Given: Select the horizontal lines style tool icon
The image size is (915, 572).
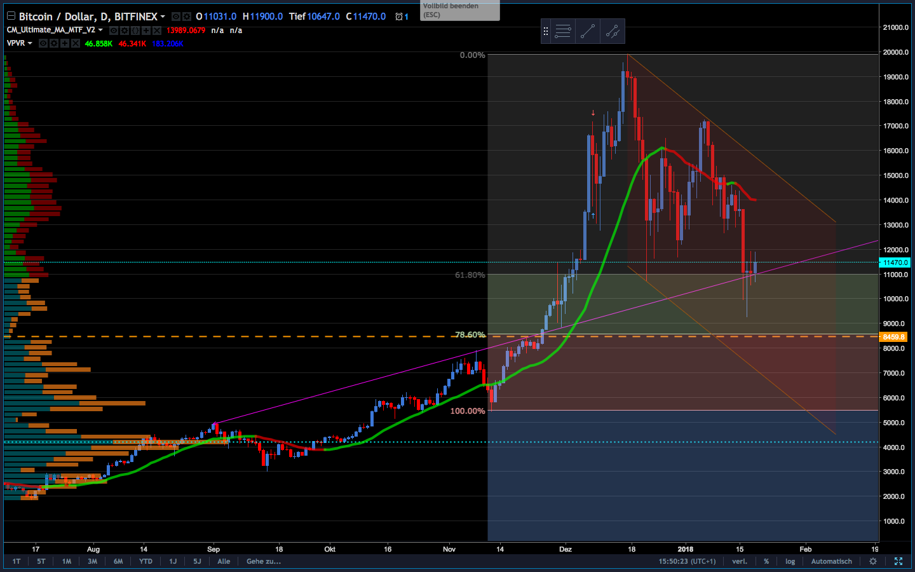Looking at the screenshot, I should [x=563, y=31].
